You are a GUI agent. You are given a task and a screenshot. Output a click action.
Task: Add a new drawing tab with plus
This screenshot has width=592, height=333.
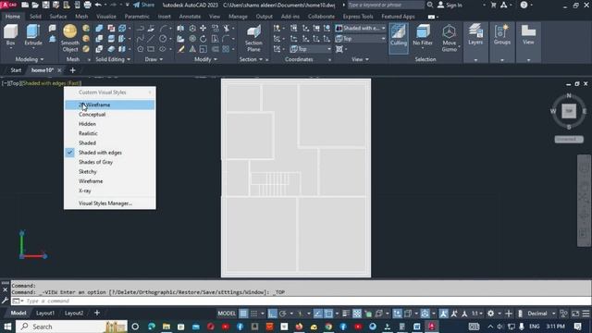pyautogui.click(x=72, y=70)
